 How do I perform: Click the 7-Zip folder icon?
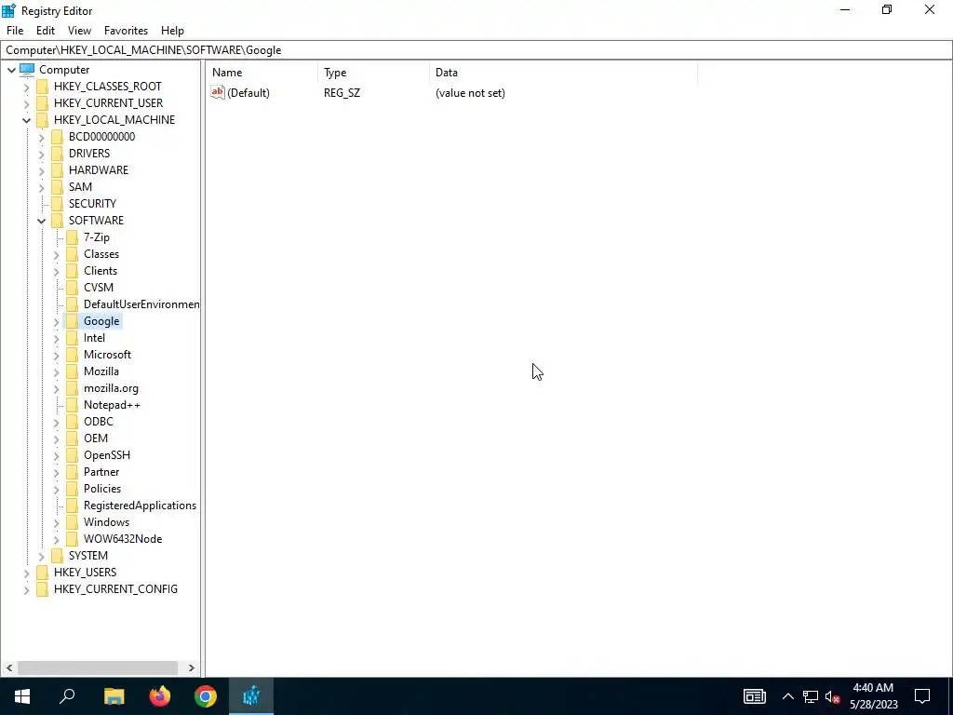73,237
